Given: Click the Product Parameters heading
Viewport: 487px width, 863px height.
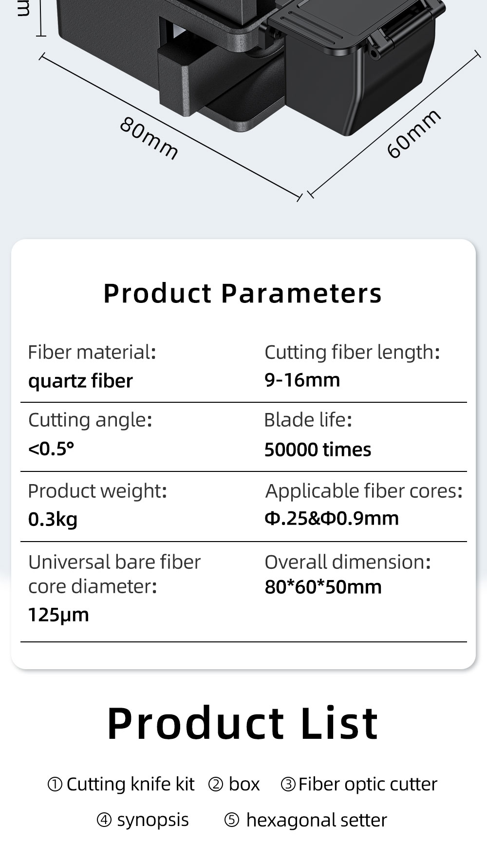Looking at the screenshot, I should click(x=243, y=294).
